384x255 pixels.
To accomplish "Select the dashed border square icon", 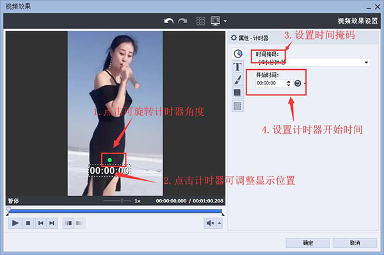I will tap(238, 106).
